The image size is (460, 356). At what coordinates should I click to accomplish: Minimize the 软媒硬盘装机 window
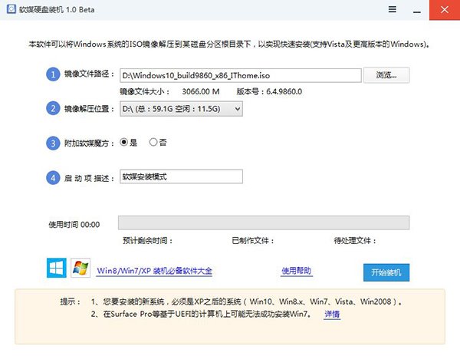tap(417, 9)
